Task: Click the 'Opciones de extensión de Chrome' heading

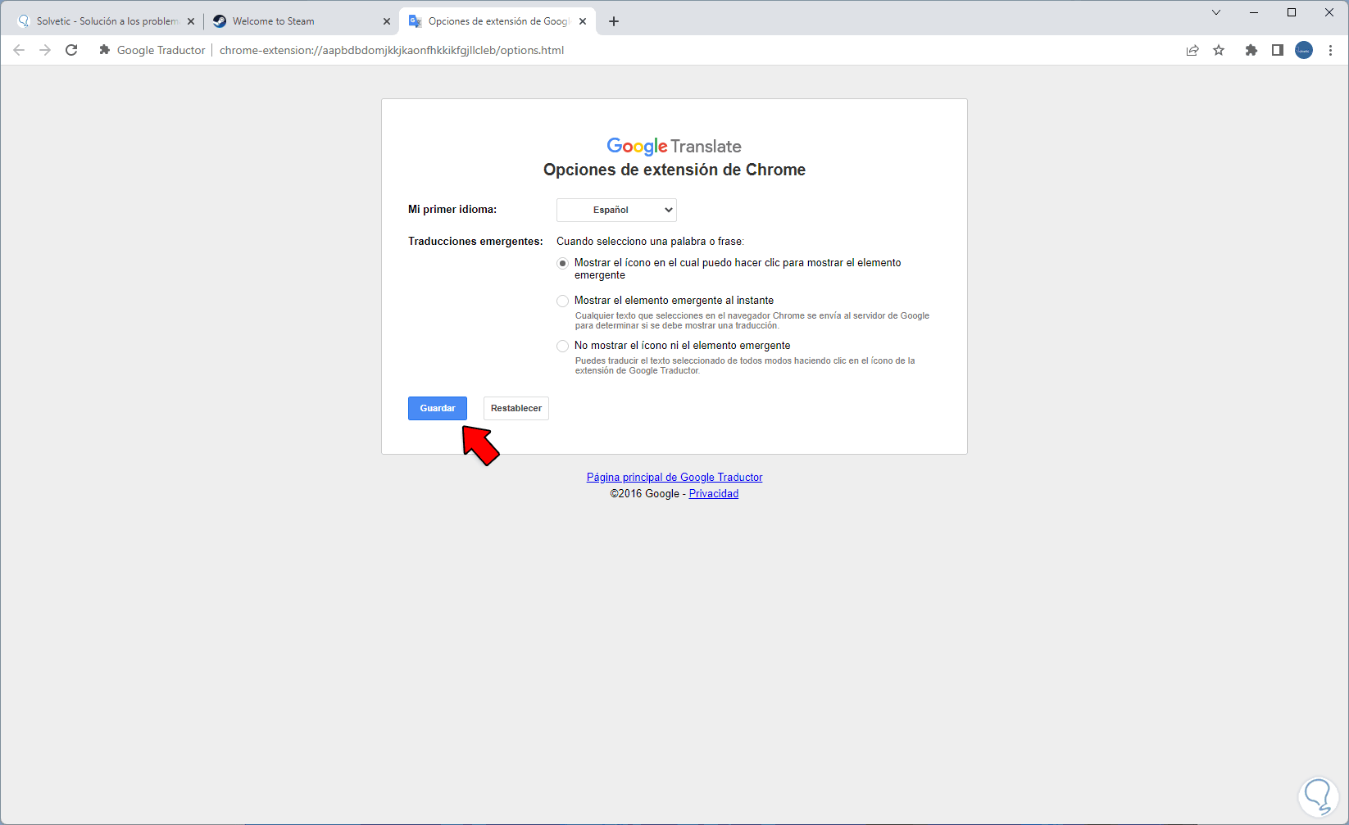Action: [x=674, y=170]
